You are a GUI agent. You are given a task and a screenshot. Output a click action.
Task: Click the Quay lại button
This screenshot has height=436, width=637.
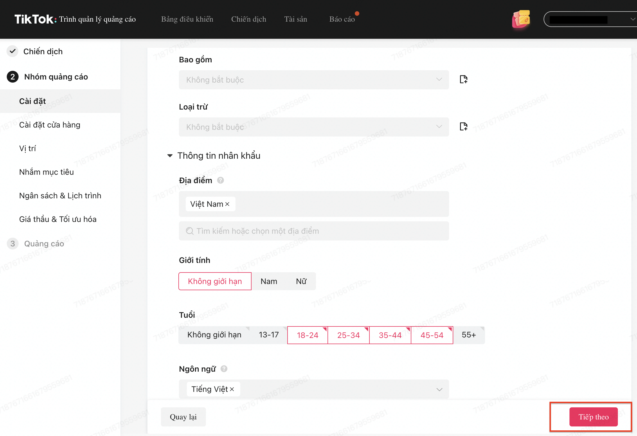click(183, 417)
